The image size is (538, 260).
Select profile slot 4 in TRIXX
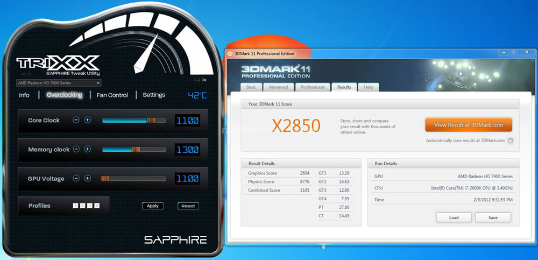pyautogui.click(x=97, y=206)
